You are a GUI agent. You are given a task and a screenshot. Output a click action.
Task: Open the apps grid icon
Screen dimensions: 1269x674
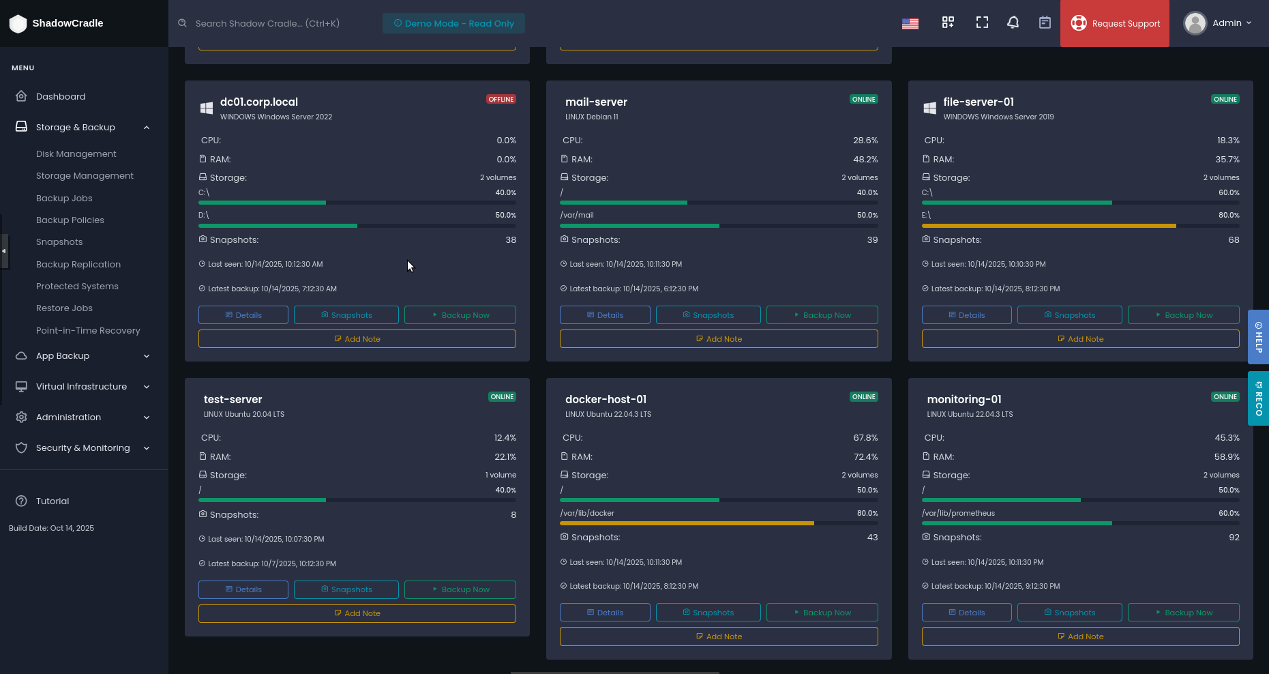[x=948, y=23]
